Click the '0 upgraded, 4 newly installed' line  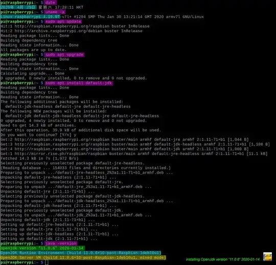(x=74, y=121)
